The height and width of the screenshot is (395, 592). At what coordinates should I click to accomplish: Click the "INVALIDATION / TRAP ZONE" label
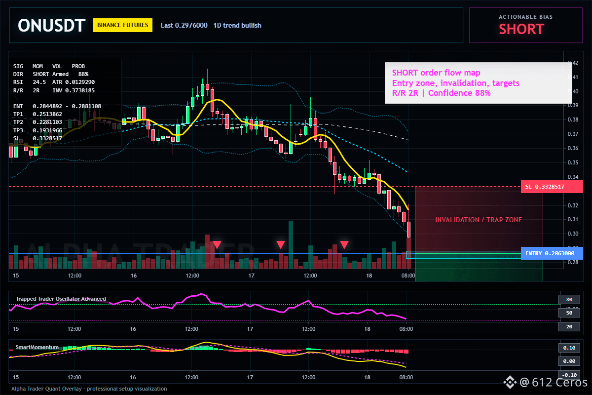point(479,220)
